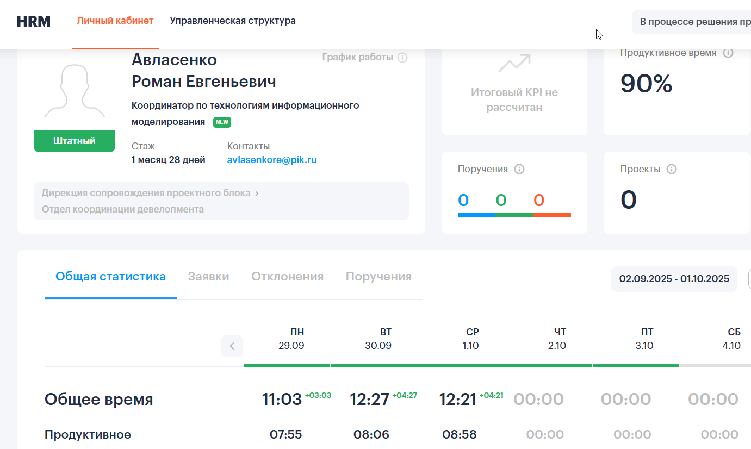
Task: Click the 12:21 total time for Wednesday
Action: pos(458,400)
